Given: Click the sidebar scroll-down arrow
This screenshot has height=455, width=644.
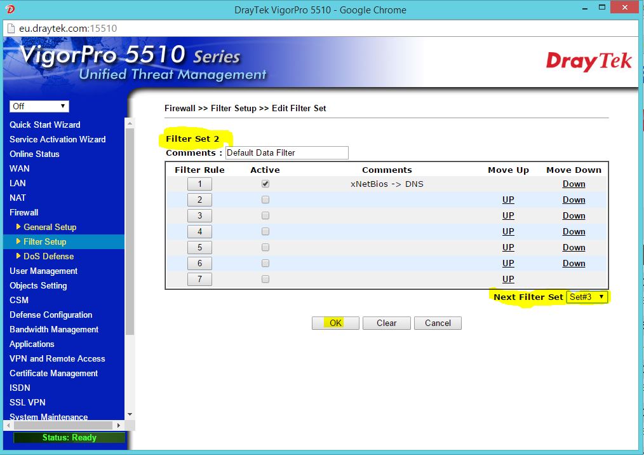Looking at the screenshot, I should [130, 414].
